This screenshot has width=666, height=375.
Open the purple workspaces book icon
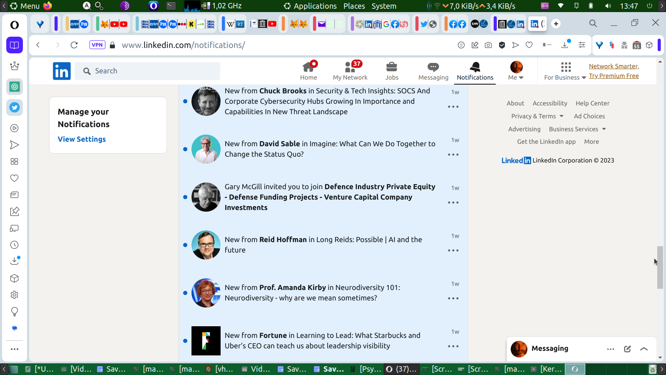tap(15, 45)
